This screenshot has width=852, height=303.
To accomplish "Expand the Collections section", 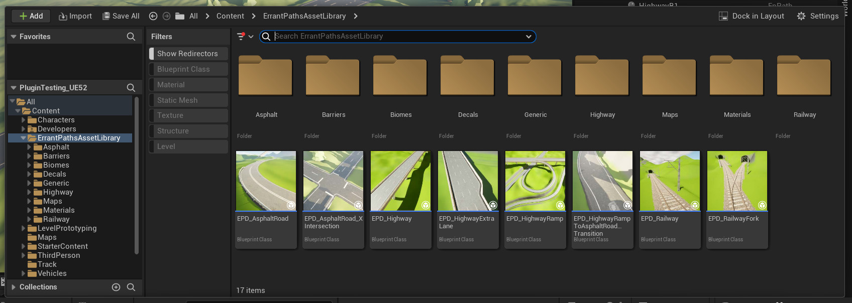I will click(14, 287).
